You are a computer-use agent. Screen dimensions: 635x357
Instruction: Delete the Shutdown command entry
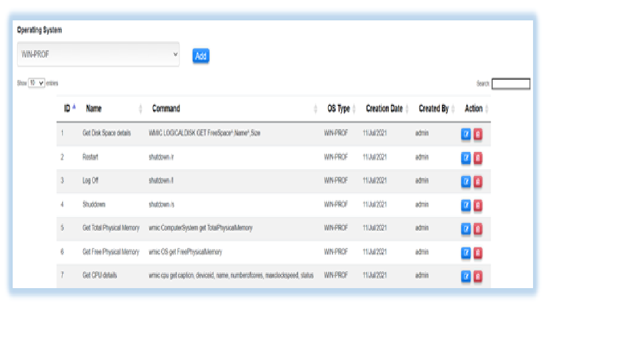pos(478,205)
